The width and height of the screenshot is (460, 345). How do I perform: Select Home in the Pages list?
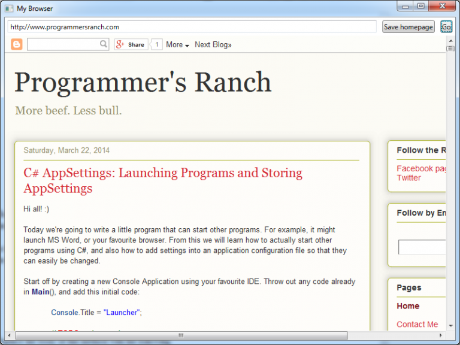408,305
